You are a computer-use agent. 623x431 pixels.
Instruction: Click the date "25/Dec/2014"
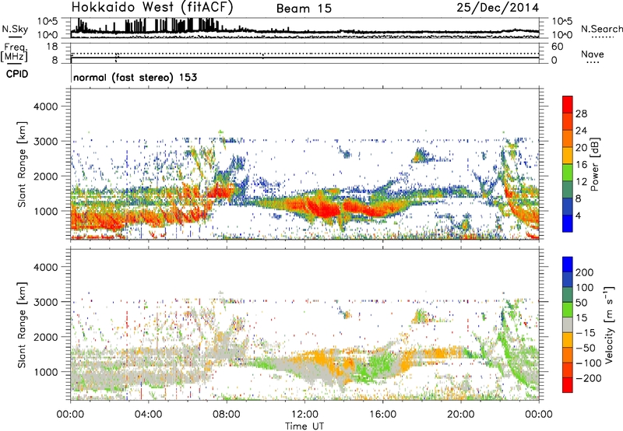click(x=498, y=7)
